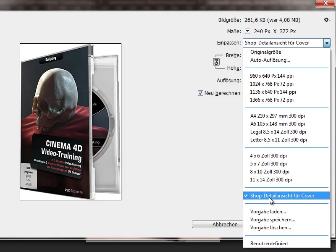
Task: Click the Bildgröße 261,6 KB value
Action: [272, 20]
